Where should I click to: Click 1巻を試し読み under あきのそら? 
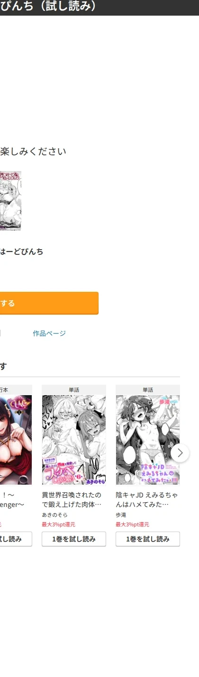click(74, 539)
